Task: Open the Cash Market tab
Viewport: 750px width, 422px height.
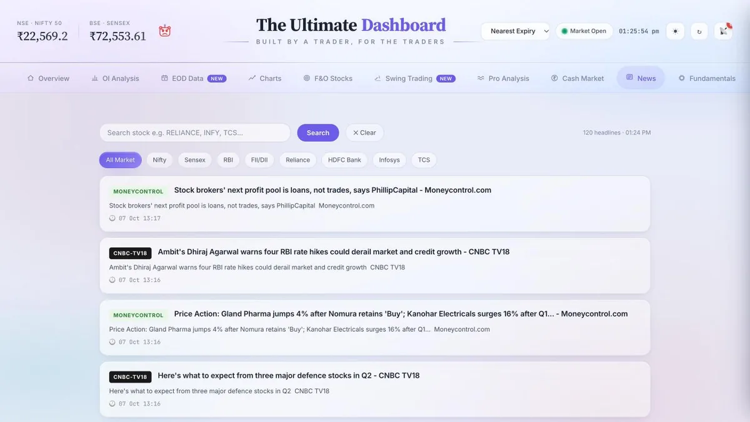Action: [x=577, y=78]
